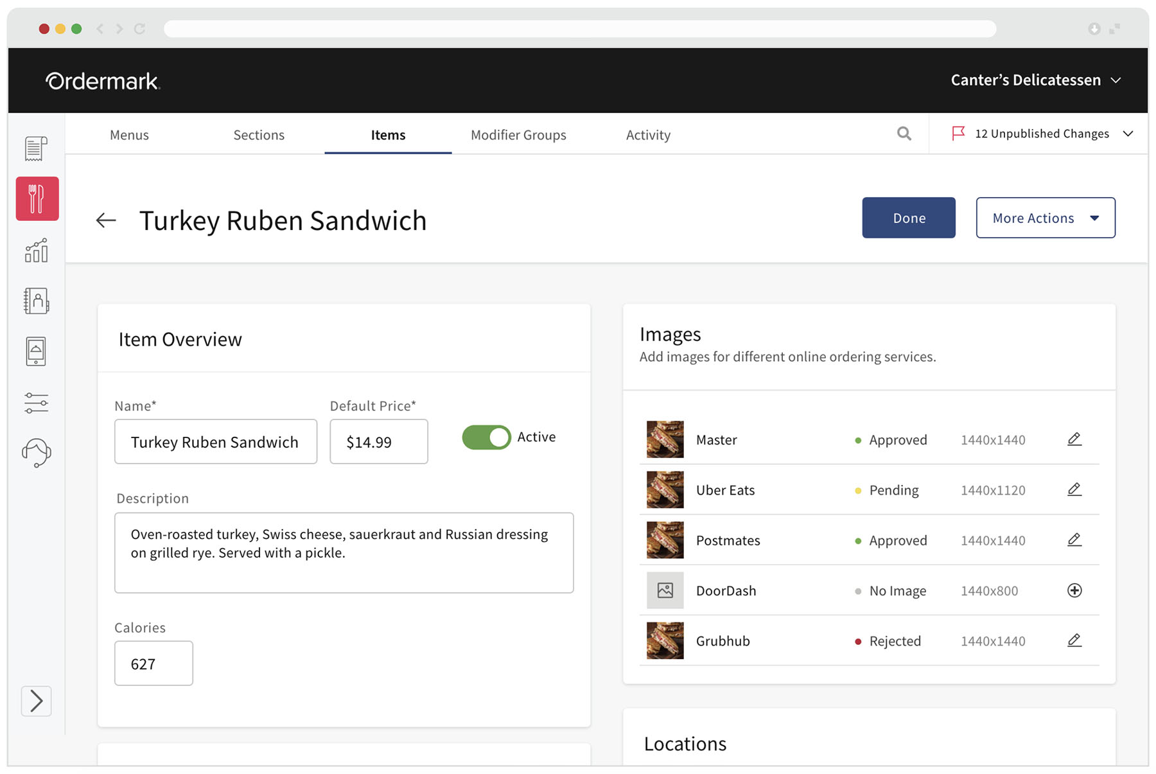
Task: Click the Description text area
Action: [344, 552]
